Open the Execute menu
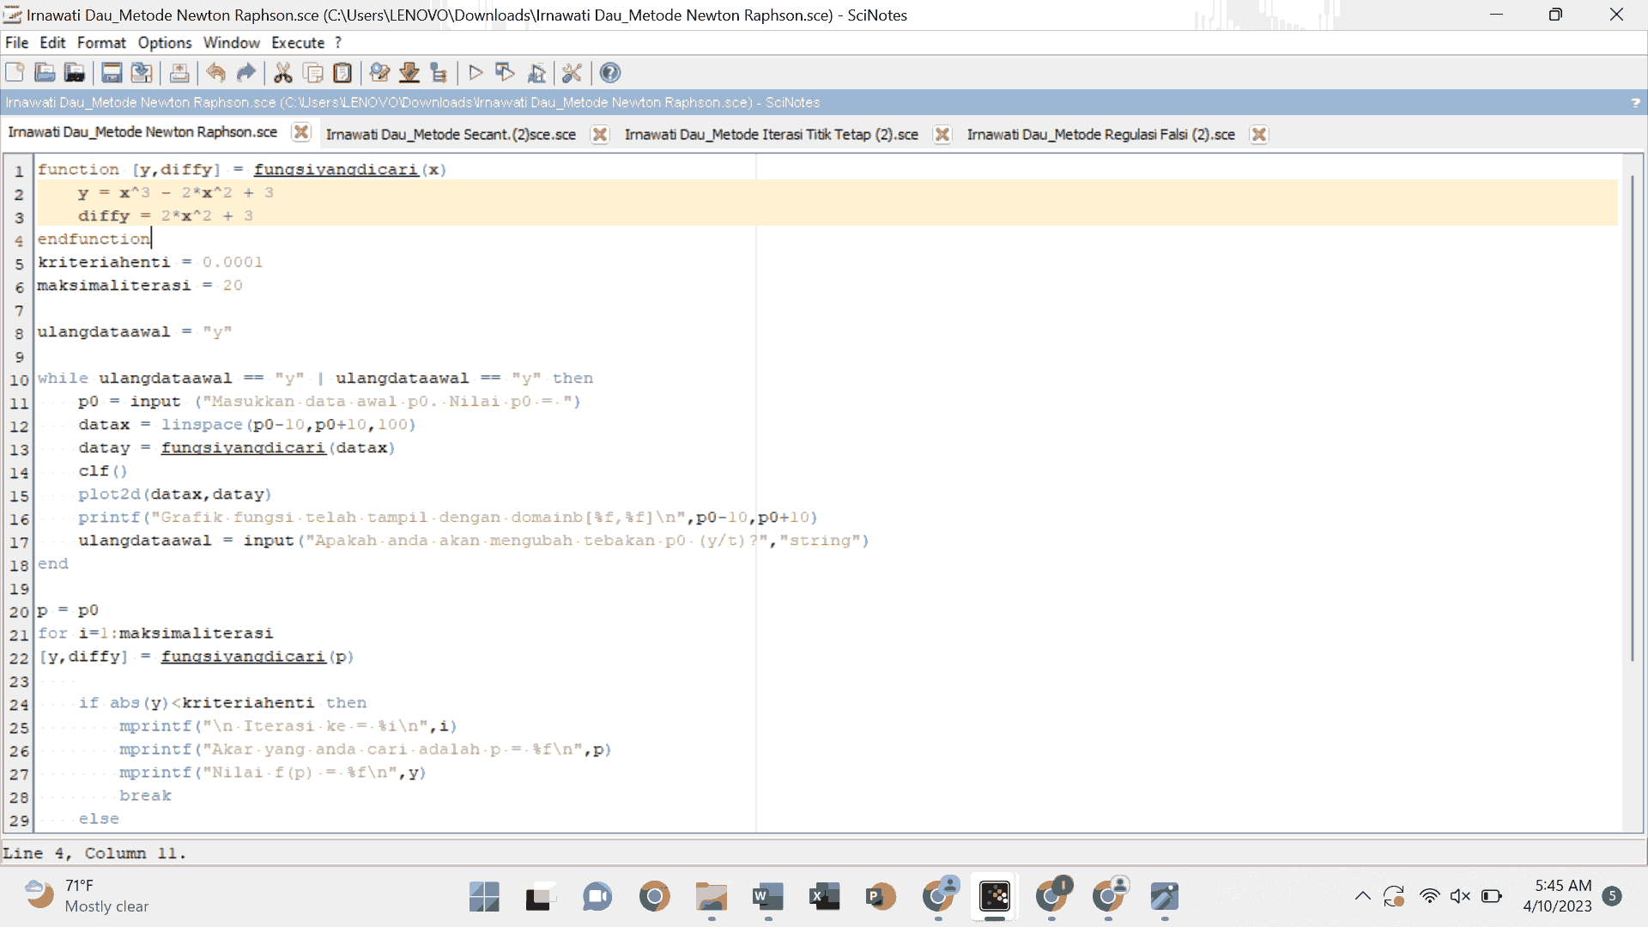The width and height of the screenshot is (1648, 927). pyautogui.click(x=298, y=43)
